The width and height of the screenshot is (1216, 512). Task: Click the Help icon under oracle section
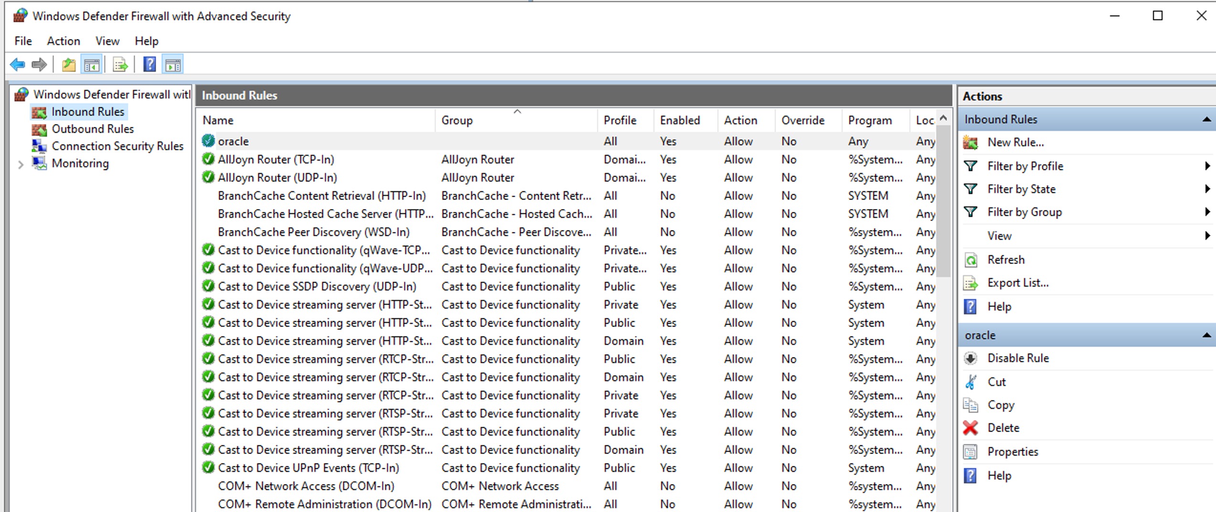pos(971,476)
